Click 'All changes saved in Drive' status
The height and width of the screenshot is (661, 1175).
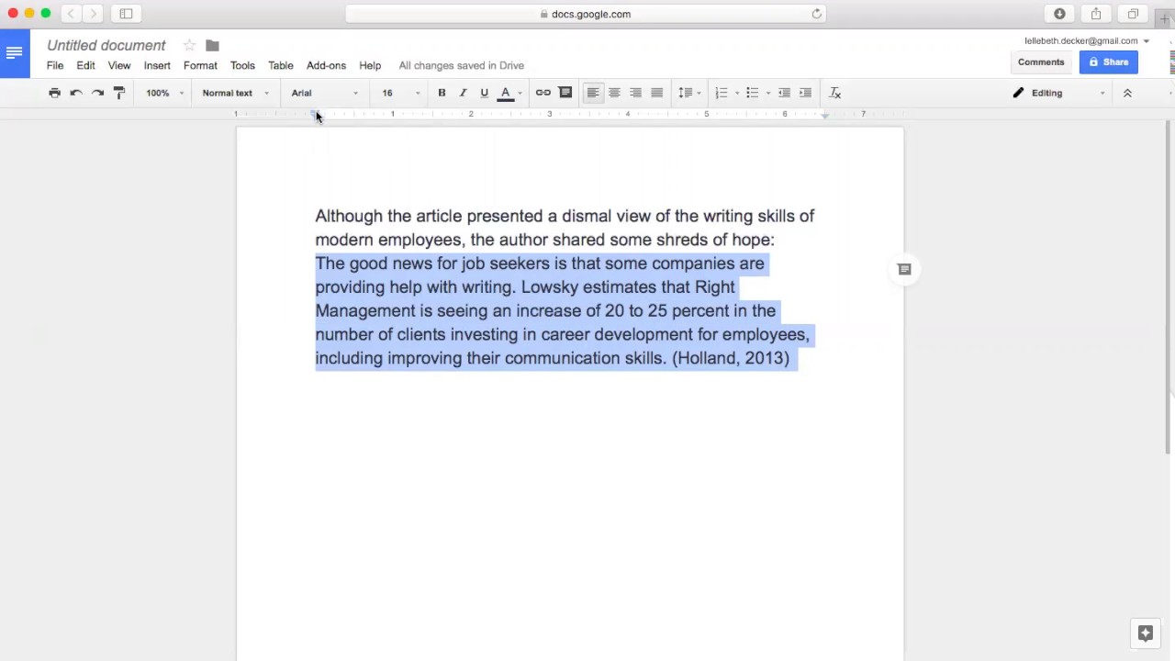tap(462, 65)
